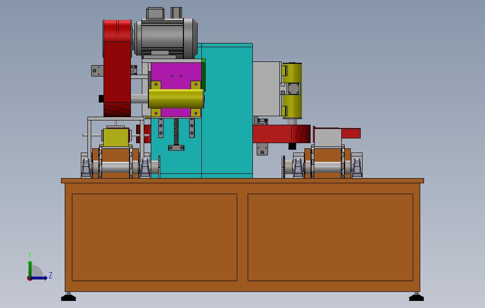Select the vertical spring below magenta block

[x=176, y=131]
